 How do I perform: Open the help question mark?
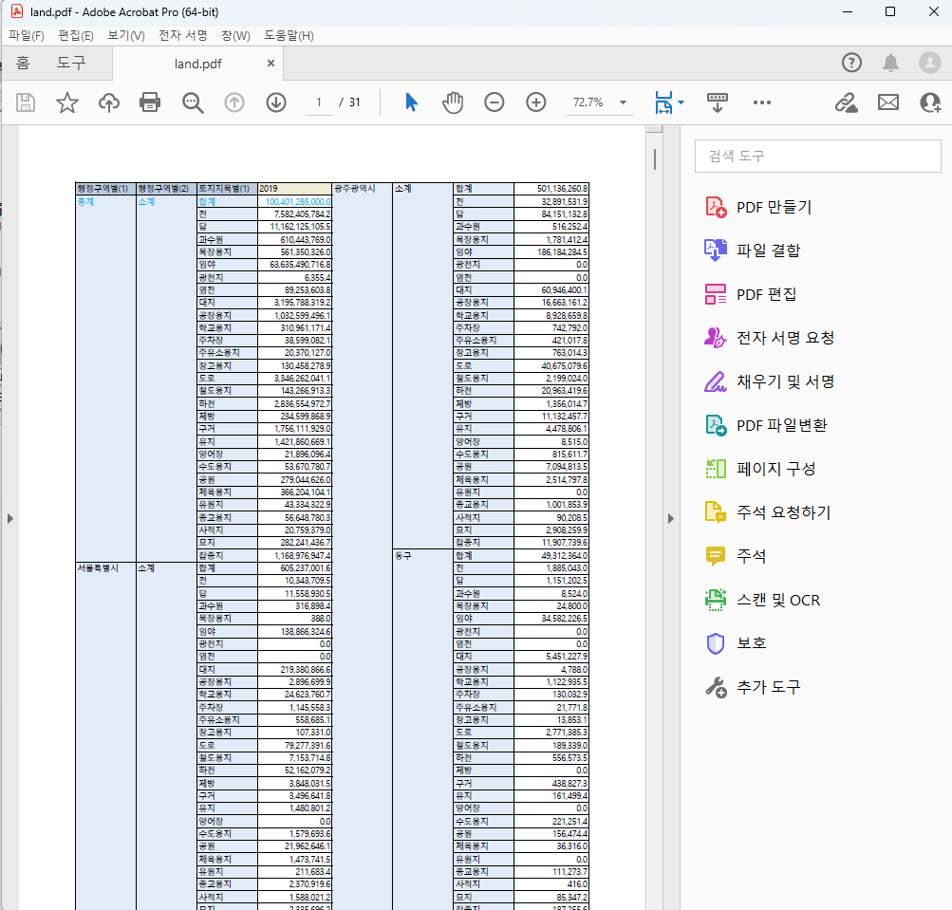851,63
